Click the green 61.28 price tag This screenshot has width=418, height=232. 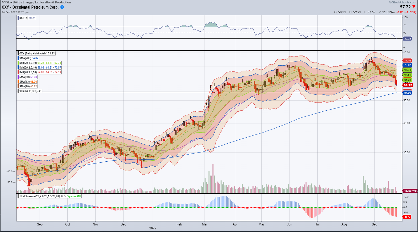[407, 80]
